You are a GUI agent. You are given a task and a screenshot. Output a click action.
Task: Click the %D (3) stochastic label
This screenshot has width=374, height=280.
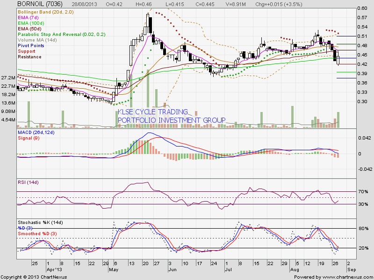coord(25,228)
